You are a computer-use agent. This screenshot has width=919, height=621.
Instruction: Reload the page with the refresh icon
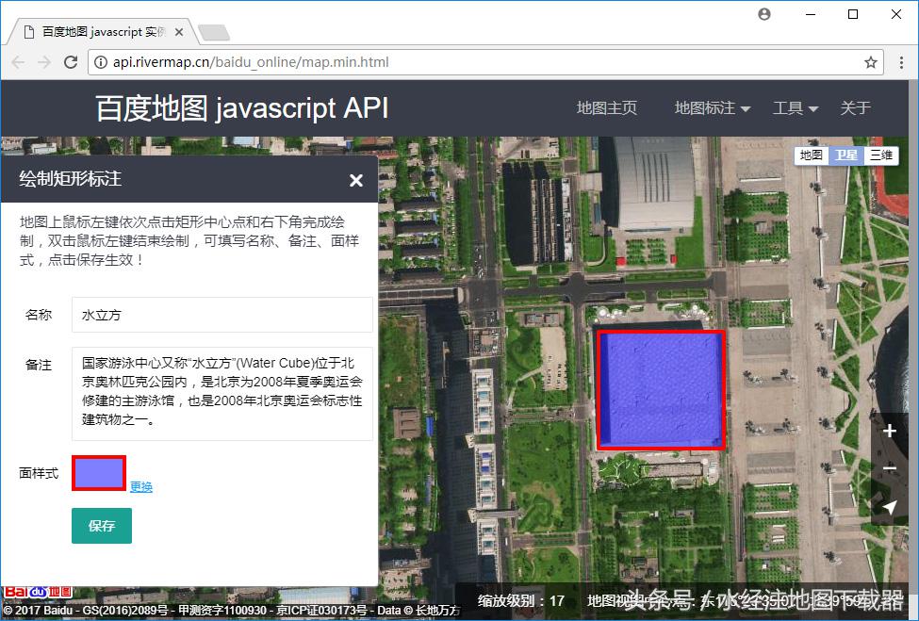pyautogui.click(x=71, y=61)
